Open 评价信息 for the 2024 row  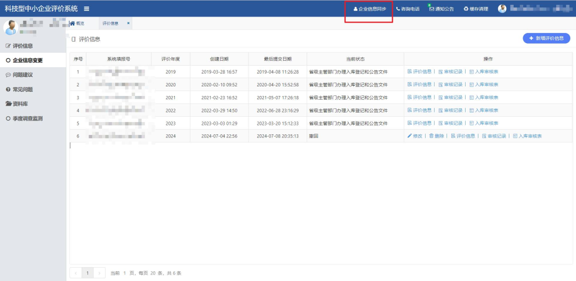click(463, 136)
